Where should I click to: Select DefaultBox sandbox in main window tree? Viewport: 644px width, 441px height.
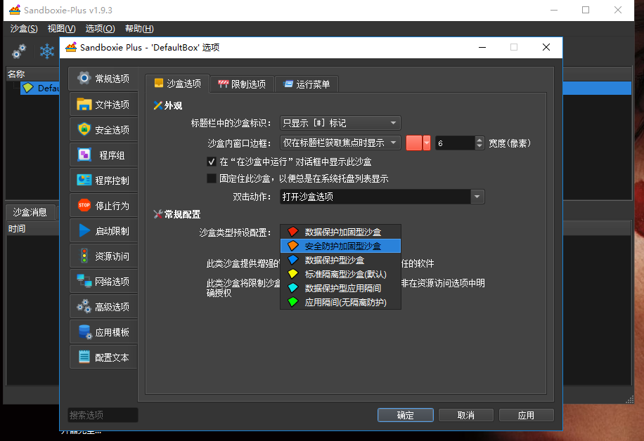click(x=40, y=88)
